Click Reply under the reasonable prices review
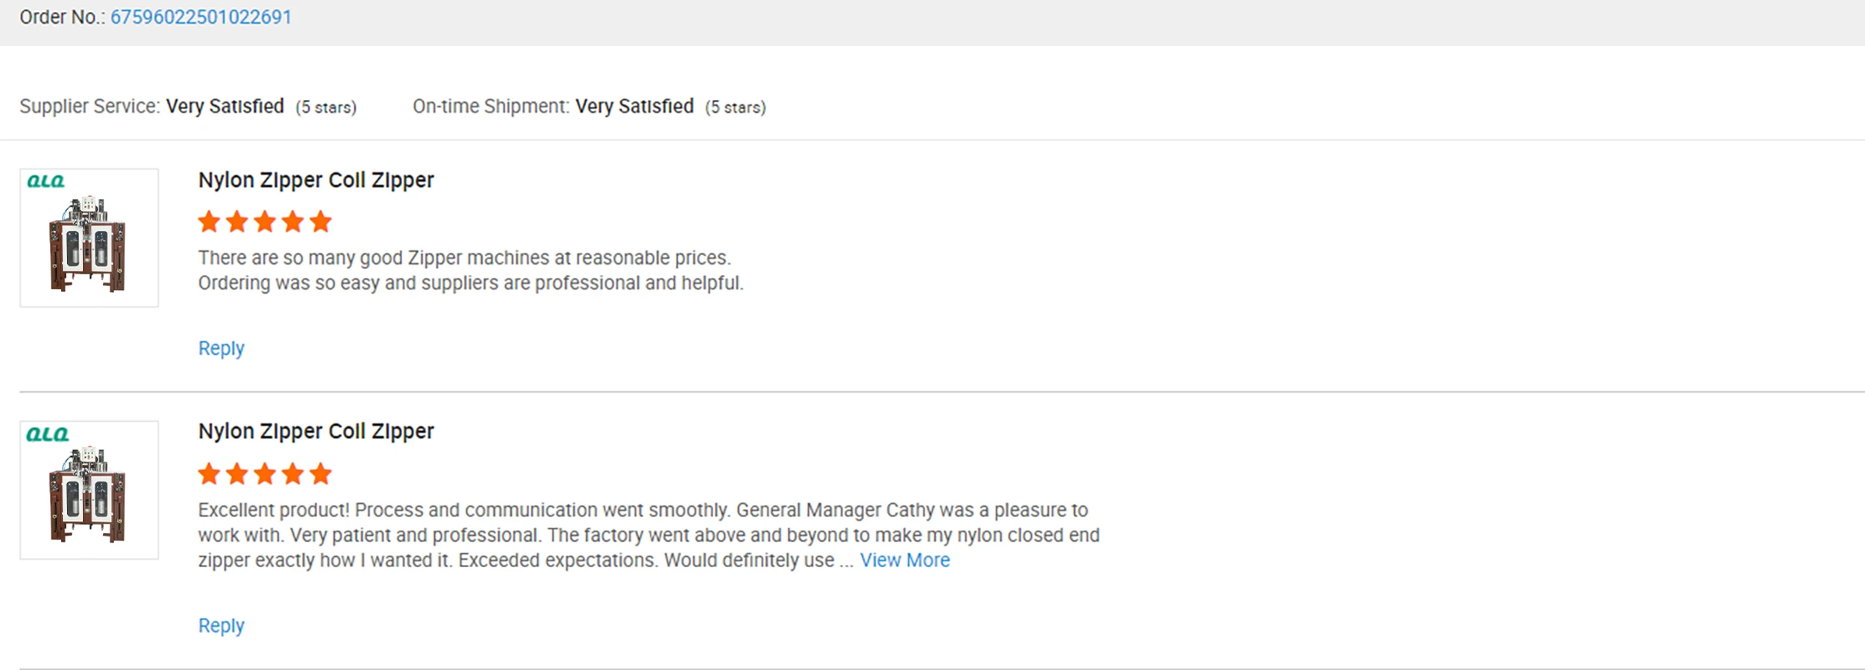Screen dimensions: 1865x670 221,348
